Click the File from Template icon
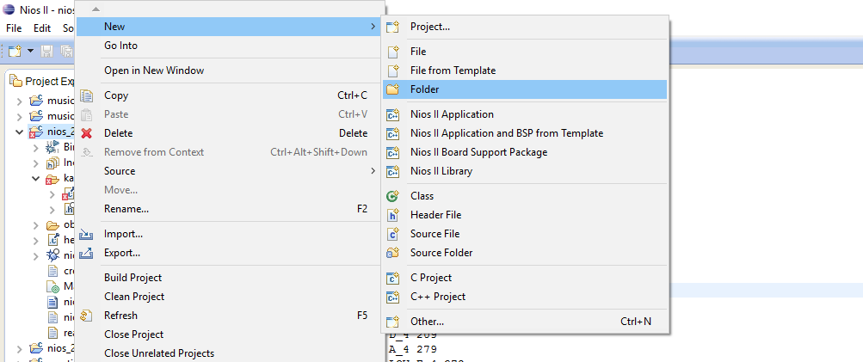Viewport: 863px width, 362px height. [392, 71]
